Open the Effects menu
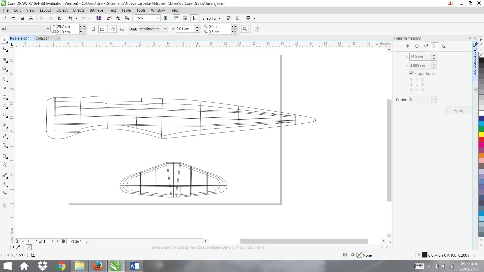Viewport: 484px width, 272px height. coord(79,10)
